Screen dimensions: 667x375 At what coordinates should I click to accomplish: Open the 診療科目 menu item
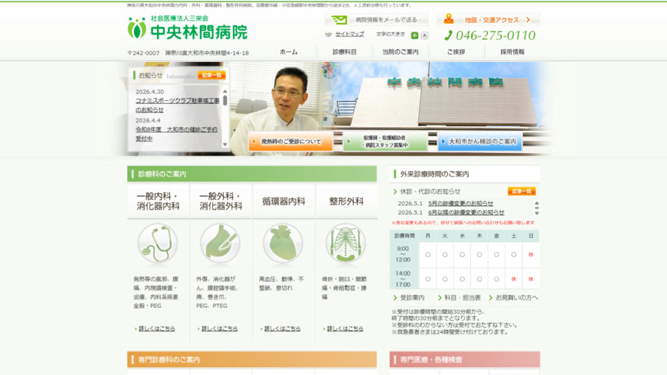pos(345,52)
